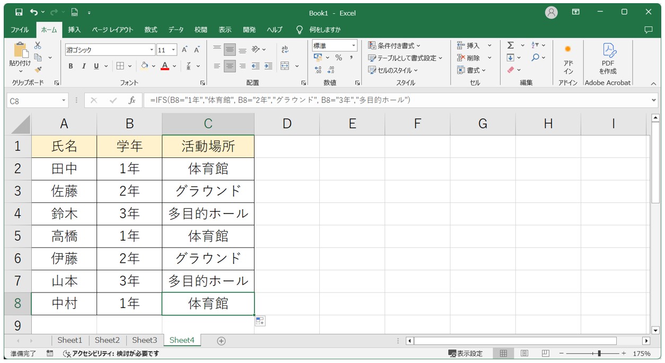
Task: Click the Copy icon in clipboard group
Action: coord(38,57)
